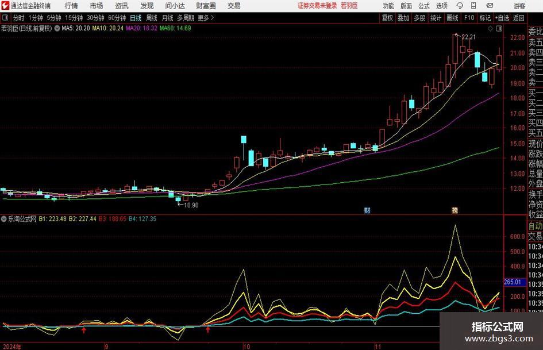Click the MA5: 20.20 value

(x=76, y=28)
